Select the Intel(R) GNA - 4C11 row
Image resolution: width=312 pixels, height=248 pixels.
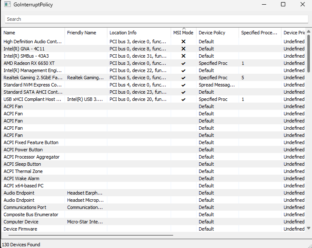pos(153,49)
